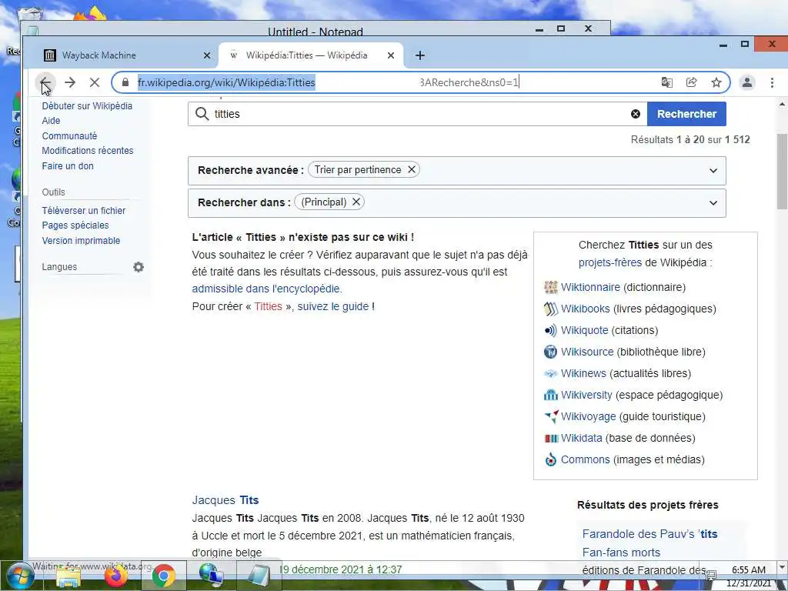Viewport: 788px width, 591px height.
Task: Remove the '(Principal)' namespace tag
Action: (x=356, y=202)
